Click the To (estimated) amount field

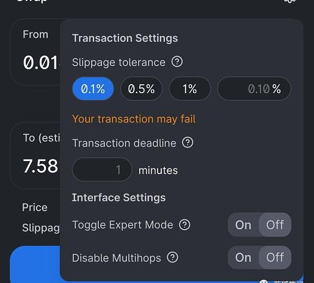click(x=40, y=166)
